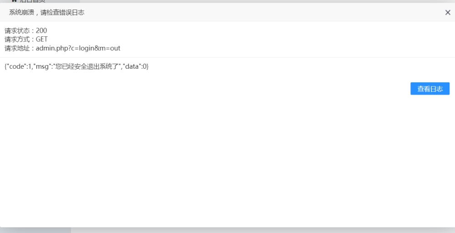
Task: Click the "data":0 part of the response
Action: [x=134, y=66]
